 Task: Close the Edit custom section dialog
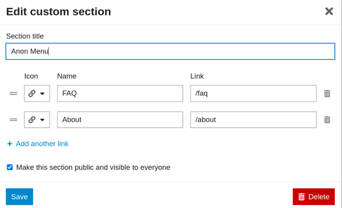click(x=329, y=12)
